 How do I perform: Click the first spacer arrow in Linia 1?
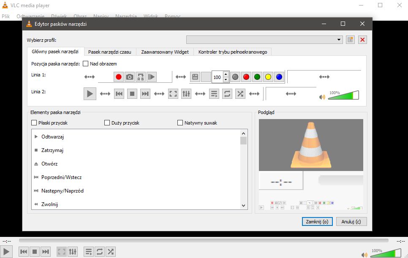point(90,77)
